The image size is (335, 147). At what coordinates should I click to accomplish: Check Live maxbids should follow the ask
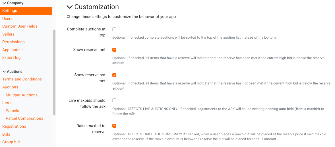point(114,100)
